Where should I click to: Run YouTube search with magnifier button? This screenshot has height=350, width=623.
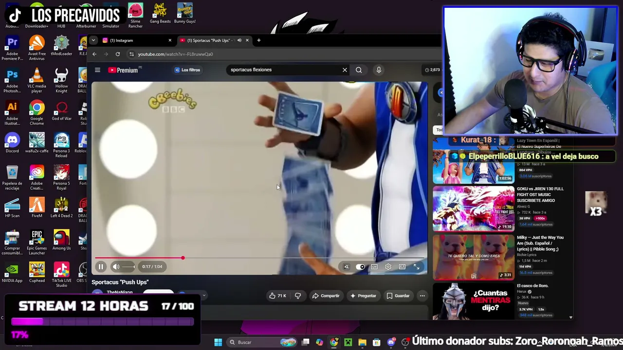point(359,70)
